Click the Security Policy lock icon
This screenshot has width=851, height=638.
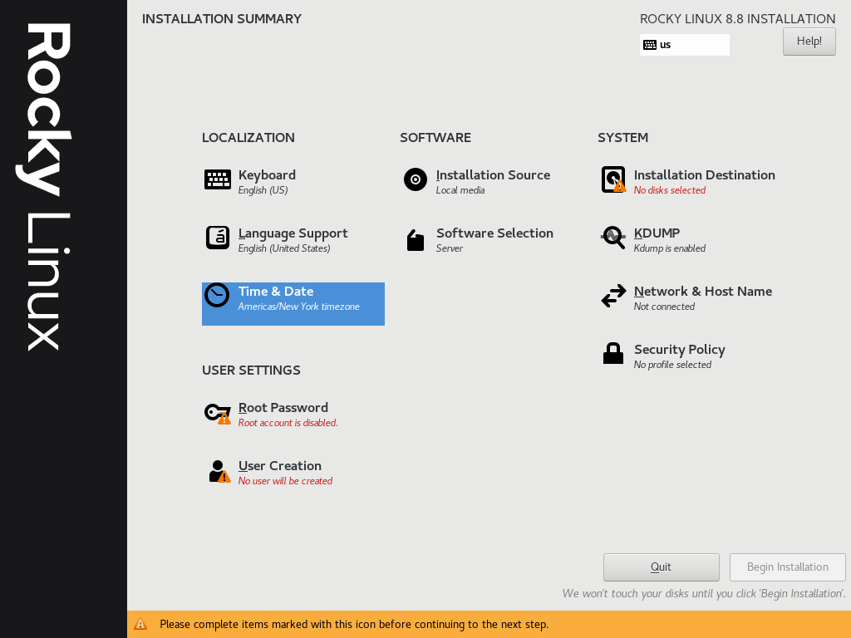613,353
